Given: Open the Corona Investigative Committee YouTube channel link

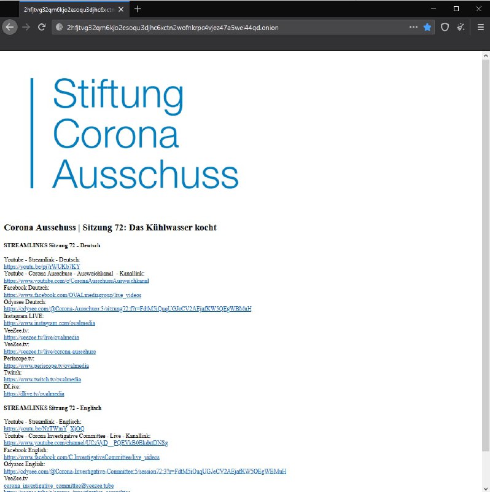Looking at the screenshot, I should 86,443.
